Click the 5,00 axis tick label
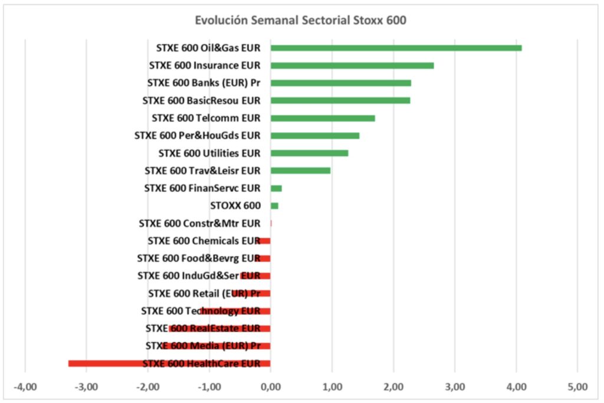This screenshot has width=604, height=403. tap(577, 387)
